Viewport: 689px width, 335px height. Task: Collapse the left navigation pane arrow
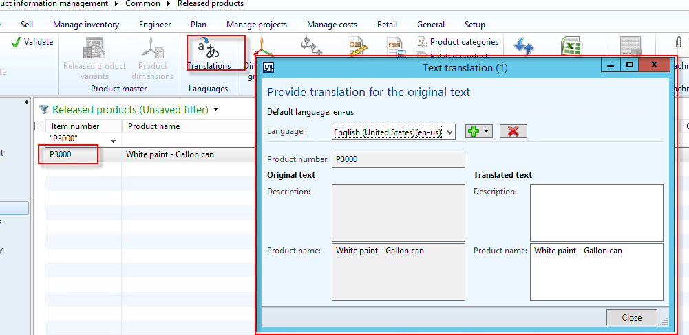(x=27, y=103)
